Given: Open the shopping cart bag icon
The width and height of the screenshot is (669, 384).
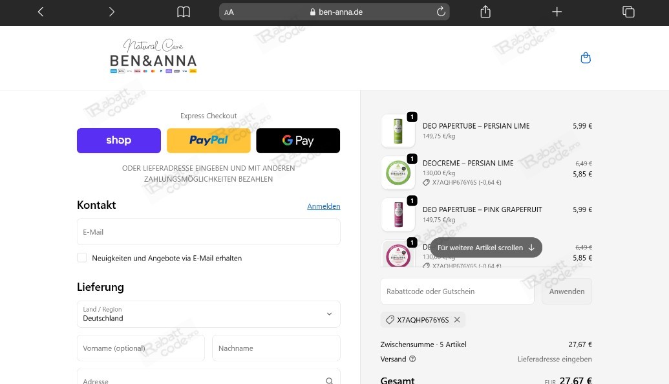Looking at the screenshot, I should [585, 58].
